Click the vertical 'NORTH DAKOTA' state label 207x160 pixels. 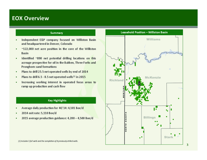pyautogui.click(x=126, y=122)
